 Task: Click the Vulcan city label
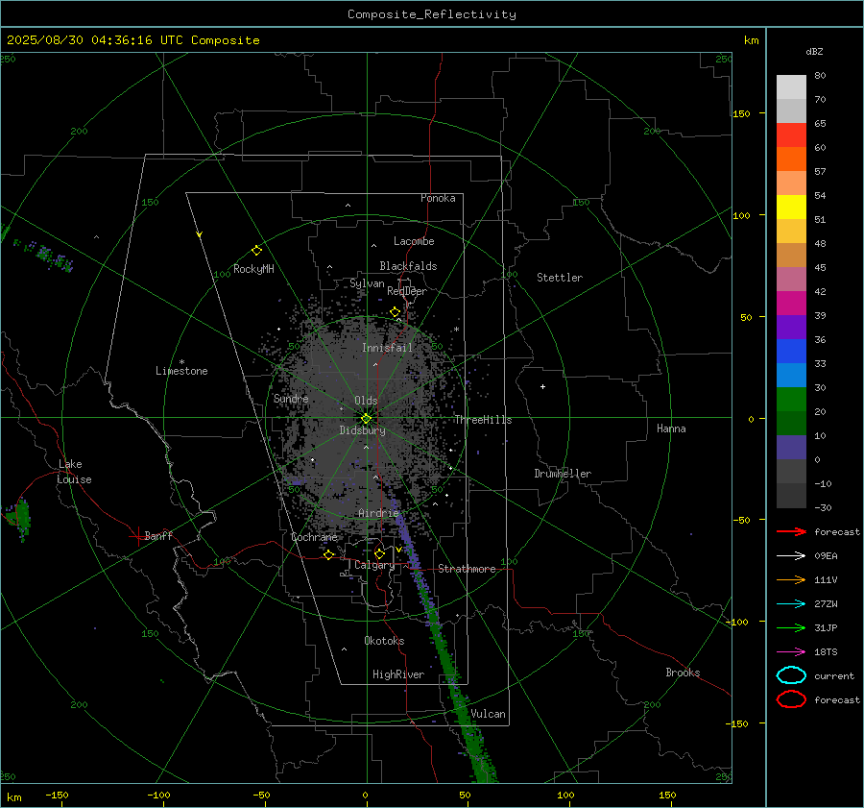(x=488, y=714)
